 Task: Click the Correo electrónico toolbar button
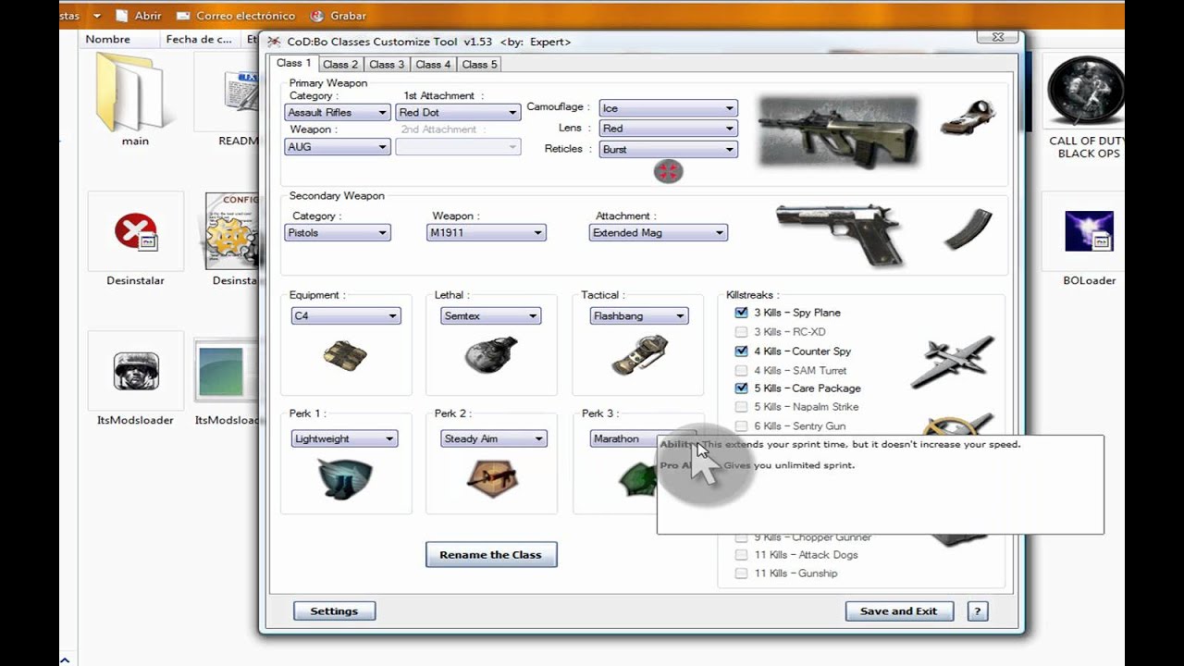[235, 16]
